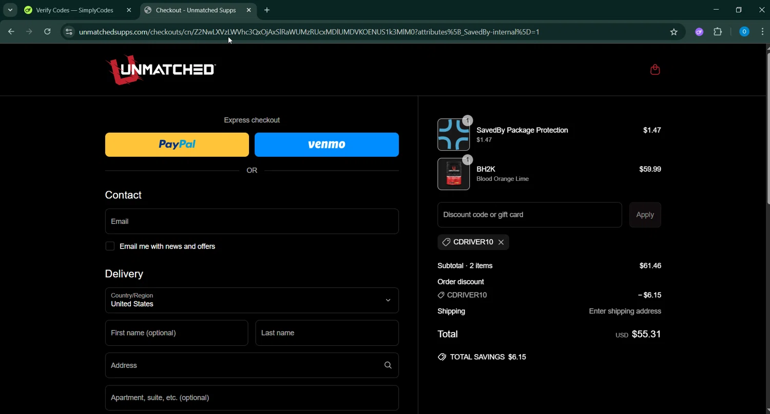This screenshot has height=414, width=770.
Task: Click the $59.99 BH2K price
Action: coord(650,169)
